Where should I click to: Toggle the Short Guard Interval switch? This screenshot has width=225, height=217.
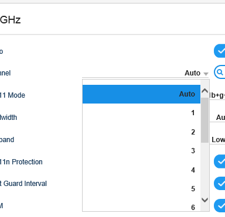pyautogui.click(x=220, y=184)
